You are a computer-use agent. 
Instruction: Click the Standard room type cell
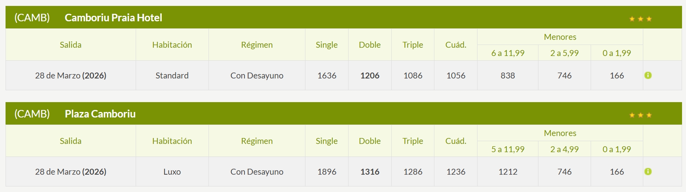pos(172,76)
